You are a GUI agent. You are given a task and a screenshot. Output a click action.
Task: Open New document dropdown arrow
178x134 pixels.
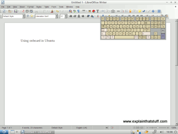(x=7, y=11)
